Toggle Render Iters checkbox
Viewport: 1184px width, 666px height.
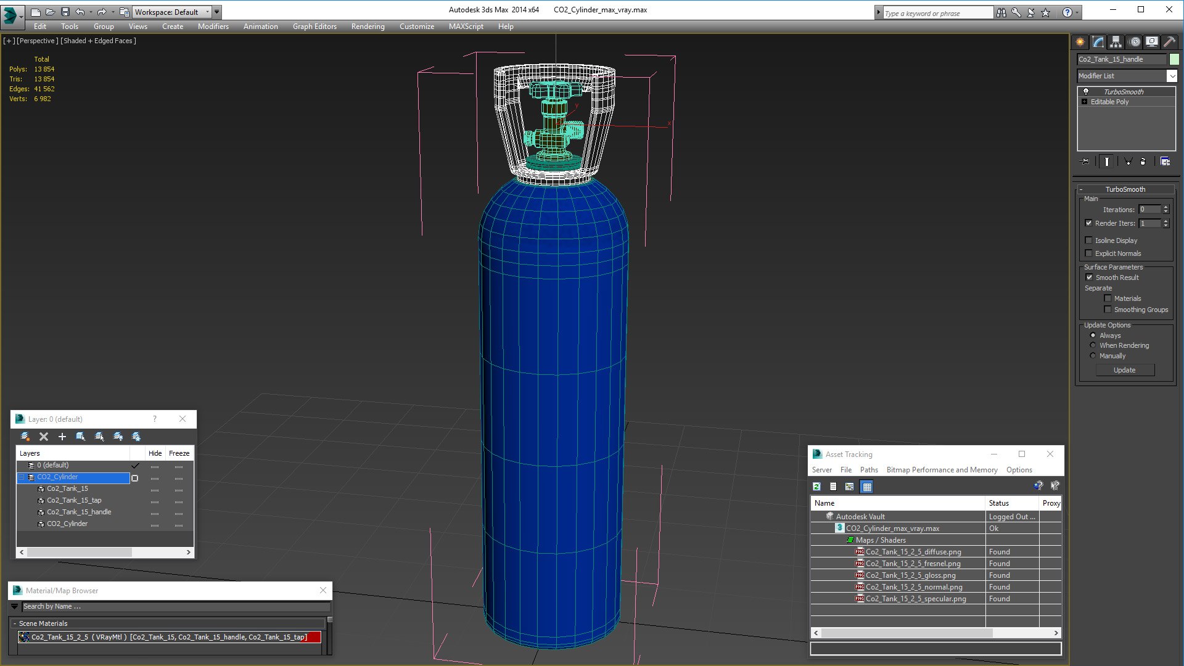[x=1089, y=223]
